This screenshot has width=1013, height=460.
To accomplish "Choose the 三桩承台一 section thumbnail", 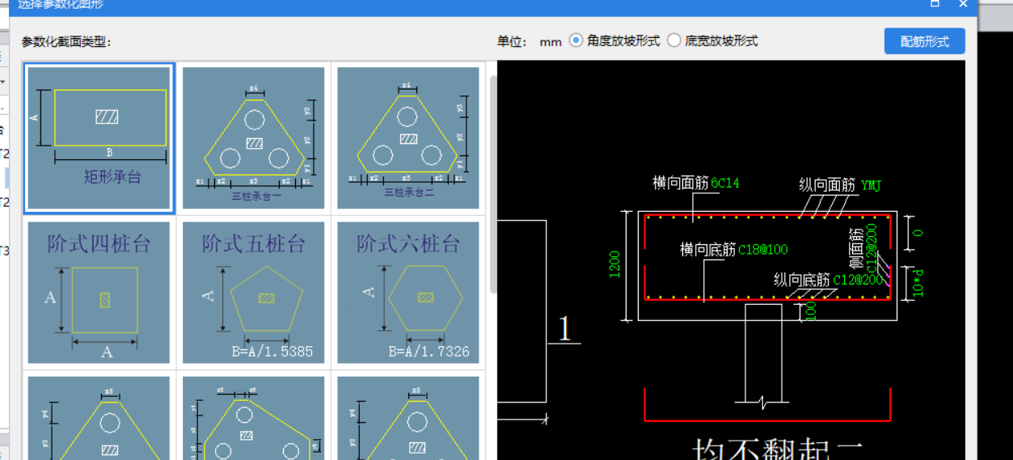I will [x=254, y=138].
